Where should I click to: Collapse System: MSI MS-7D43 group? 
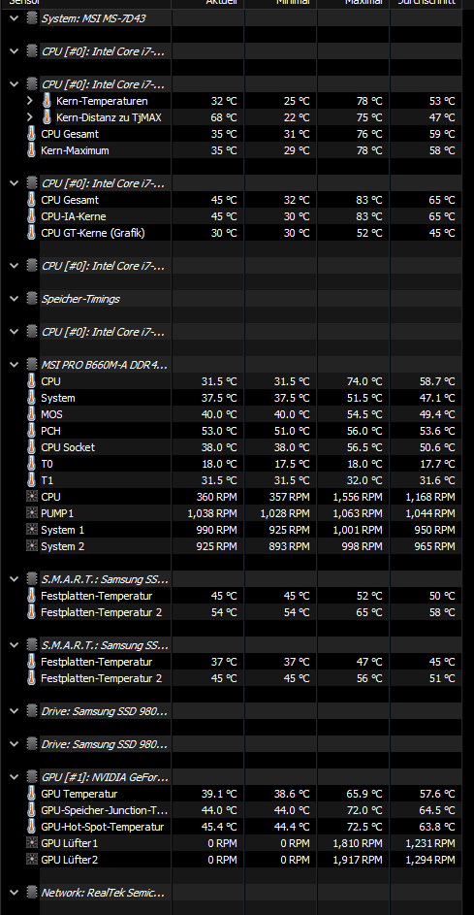click(14, 18)
